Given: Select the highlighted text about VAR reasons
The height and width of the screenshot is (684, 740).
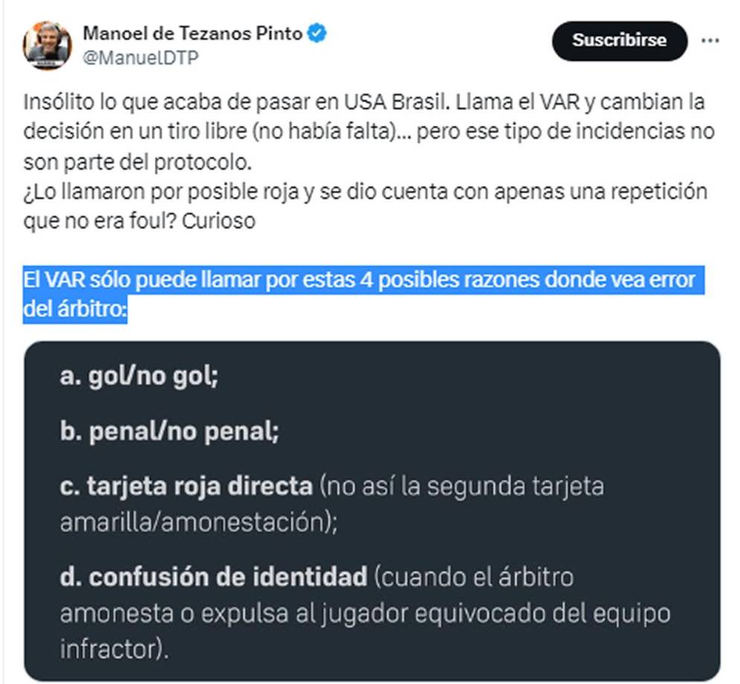Looking at the screenshot, I should point(365,288).
